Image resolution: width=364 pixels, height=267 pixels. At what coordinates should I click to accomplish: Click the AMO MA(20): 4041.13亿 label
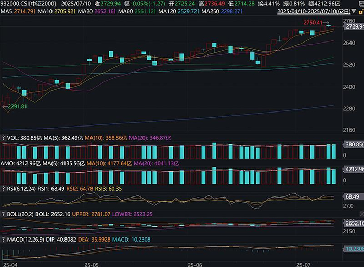pos(156,164)
